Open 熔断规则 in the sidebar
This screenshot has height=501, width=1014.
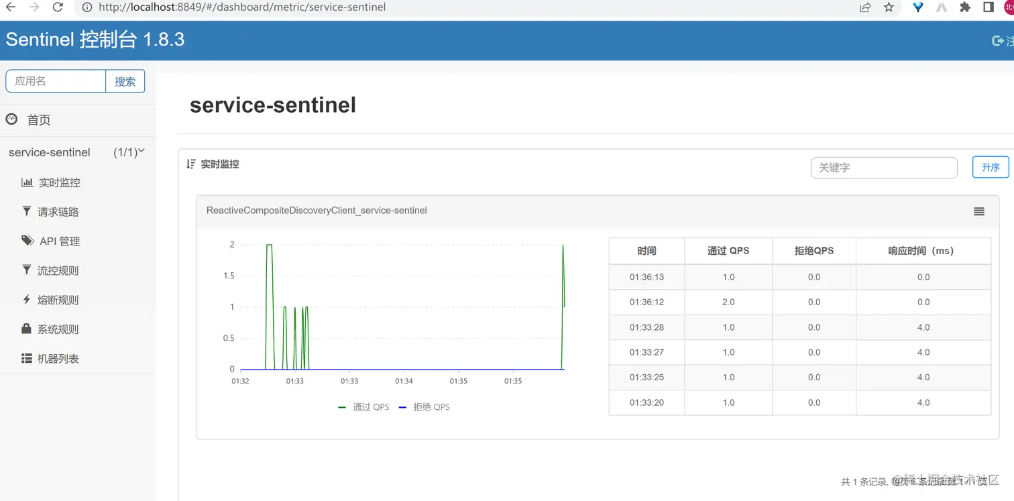click(x=58, y=300)
